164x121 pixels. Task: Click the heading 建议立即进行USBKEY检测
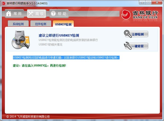tap(59, 35)
